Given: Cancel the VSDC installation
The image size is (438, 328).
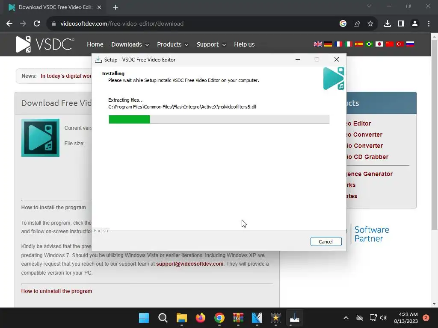Looking at the screenshot, I should pyautogui.click(x=326, y=242).
